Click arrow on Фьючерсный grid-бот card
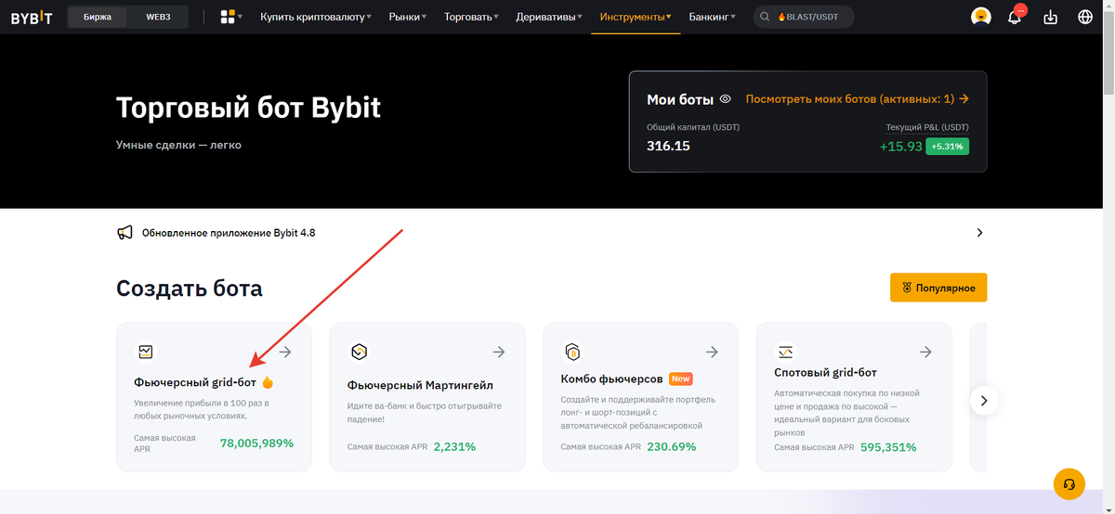The height and width of the screenshot is (514, 1115). [285, 352]
